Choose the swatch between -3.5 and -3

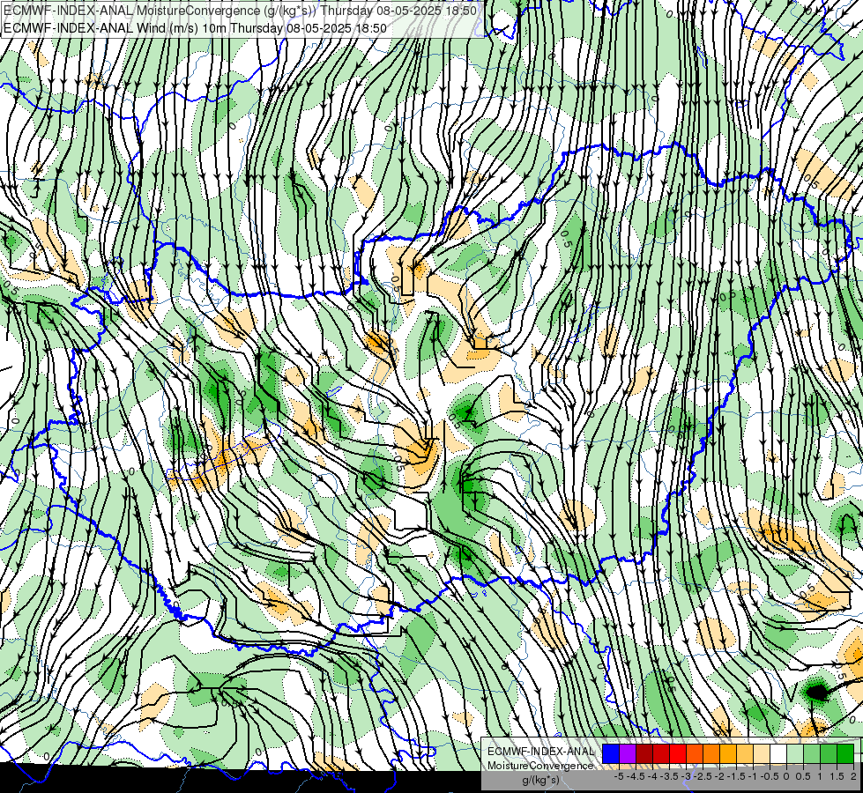pyautogui.click(x=678, y=754)
